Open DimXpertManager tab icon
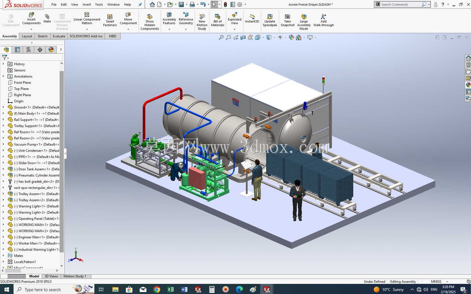Screen dimensions: 471x294 click(40, 50)
